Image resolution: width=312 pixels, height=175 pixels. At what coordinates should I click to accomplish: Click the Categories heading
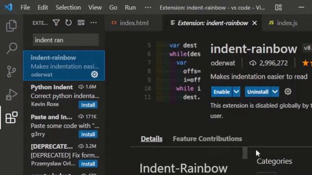274,161
